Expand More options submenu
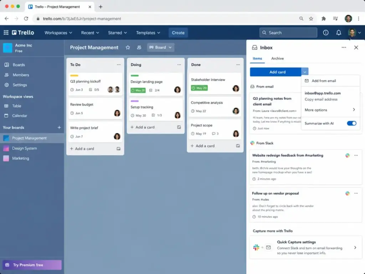 [330, 110]
